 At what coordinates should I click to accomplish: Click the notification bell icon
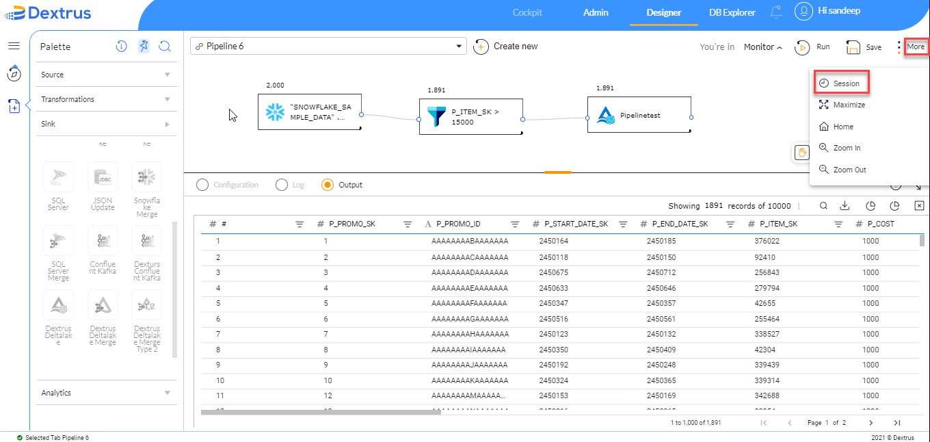pos(775,12)
